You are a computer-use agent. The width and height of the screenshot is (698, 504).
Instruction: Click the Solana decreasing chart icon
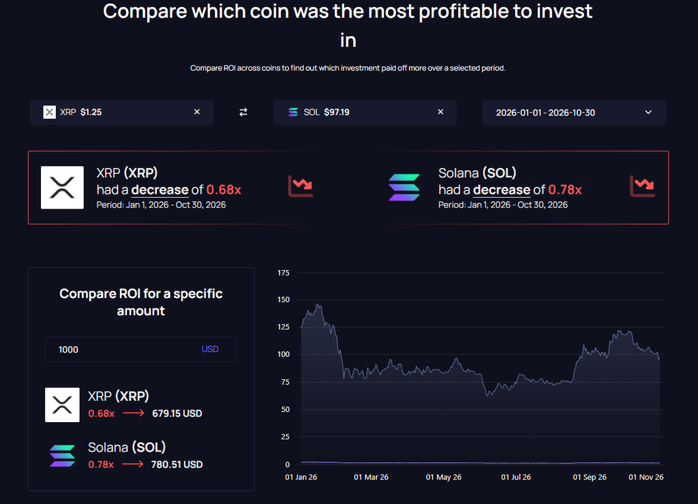642,186
